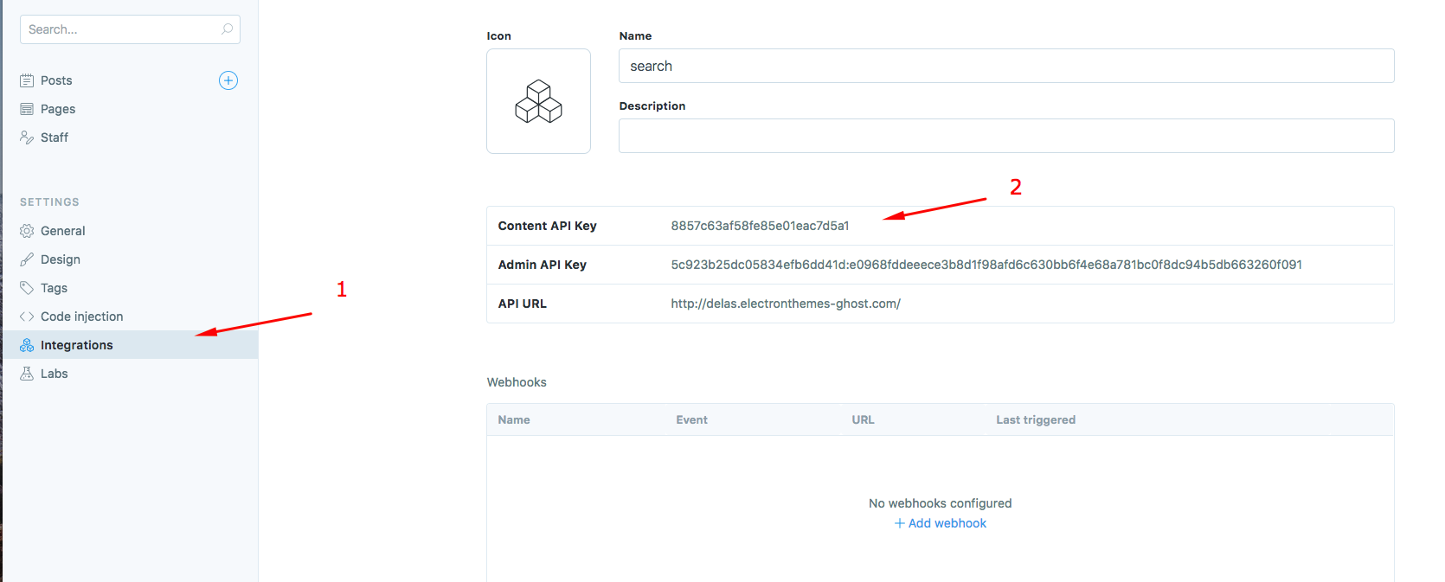Open the Labs page
The height and width of the screenshot is (582, 1445).
pyautogui.click(x=55, y=374)
